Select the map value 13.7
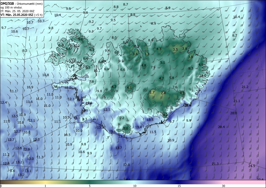This screenshot has height=188, width=266. tap(119, 148)
